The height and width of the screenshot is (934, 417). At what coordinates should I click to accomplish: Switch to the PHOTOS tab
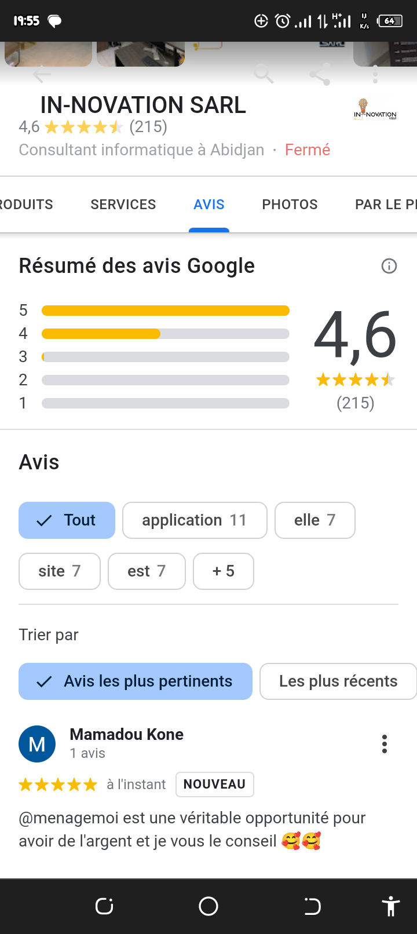[290, 205]
